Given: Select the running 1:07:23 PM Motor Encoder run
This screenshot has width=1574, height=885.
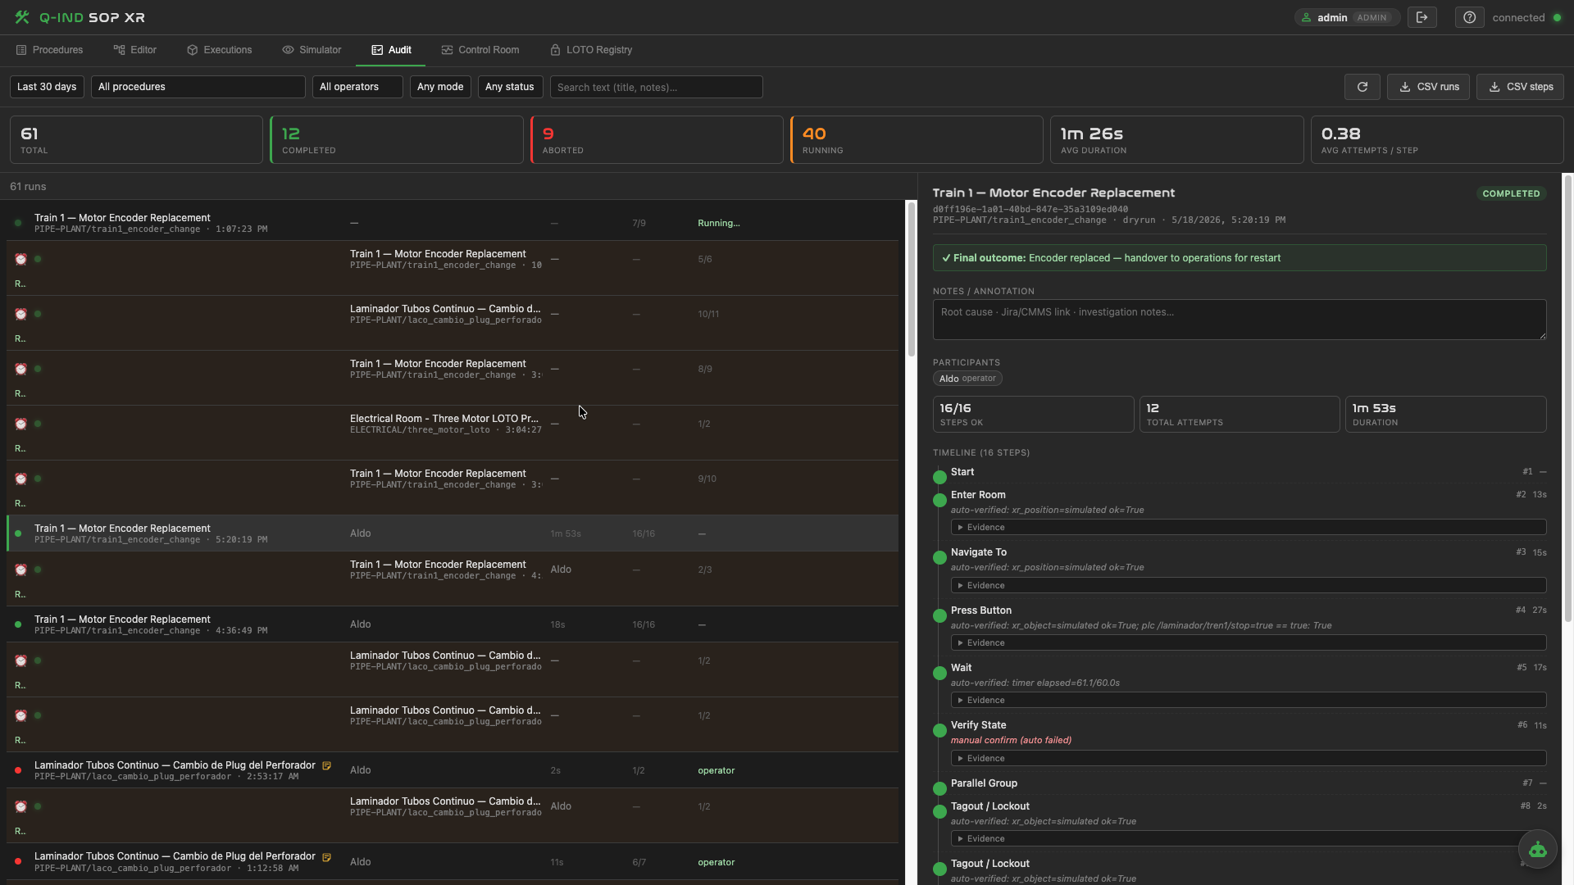Looking at the screenshot, I should (453, 223).
